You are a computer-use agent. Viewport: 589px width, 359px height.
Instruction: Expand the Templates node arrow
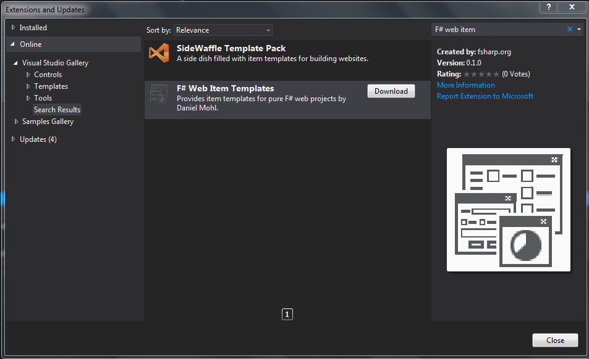pyautogui.click(x=28, y=86)
